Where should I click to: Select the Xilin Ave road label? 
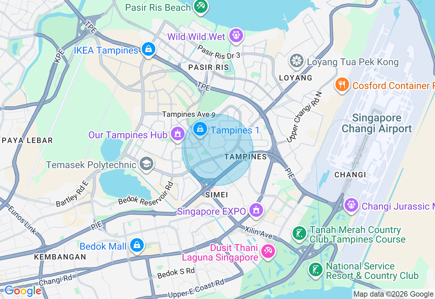(259, 233)
